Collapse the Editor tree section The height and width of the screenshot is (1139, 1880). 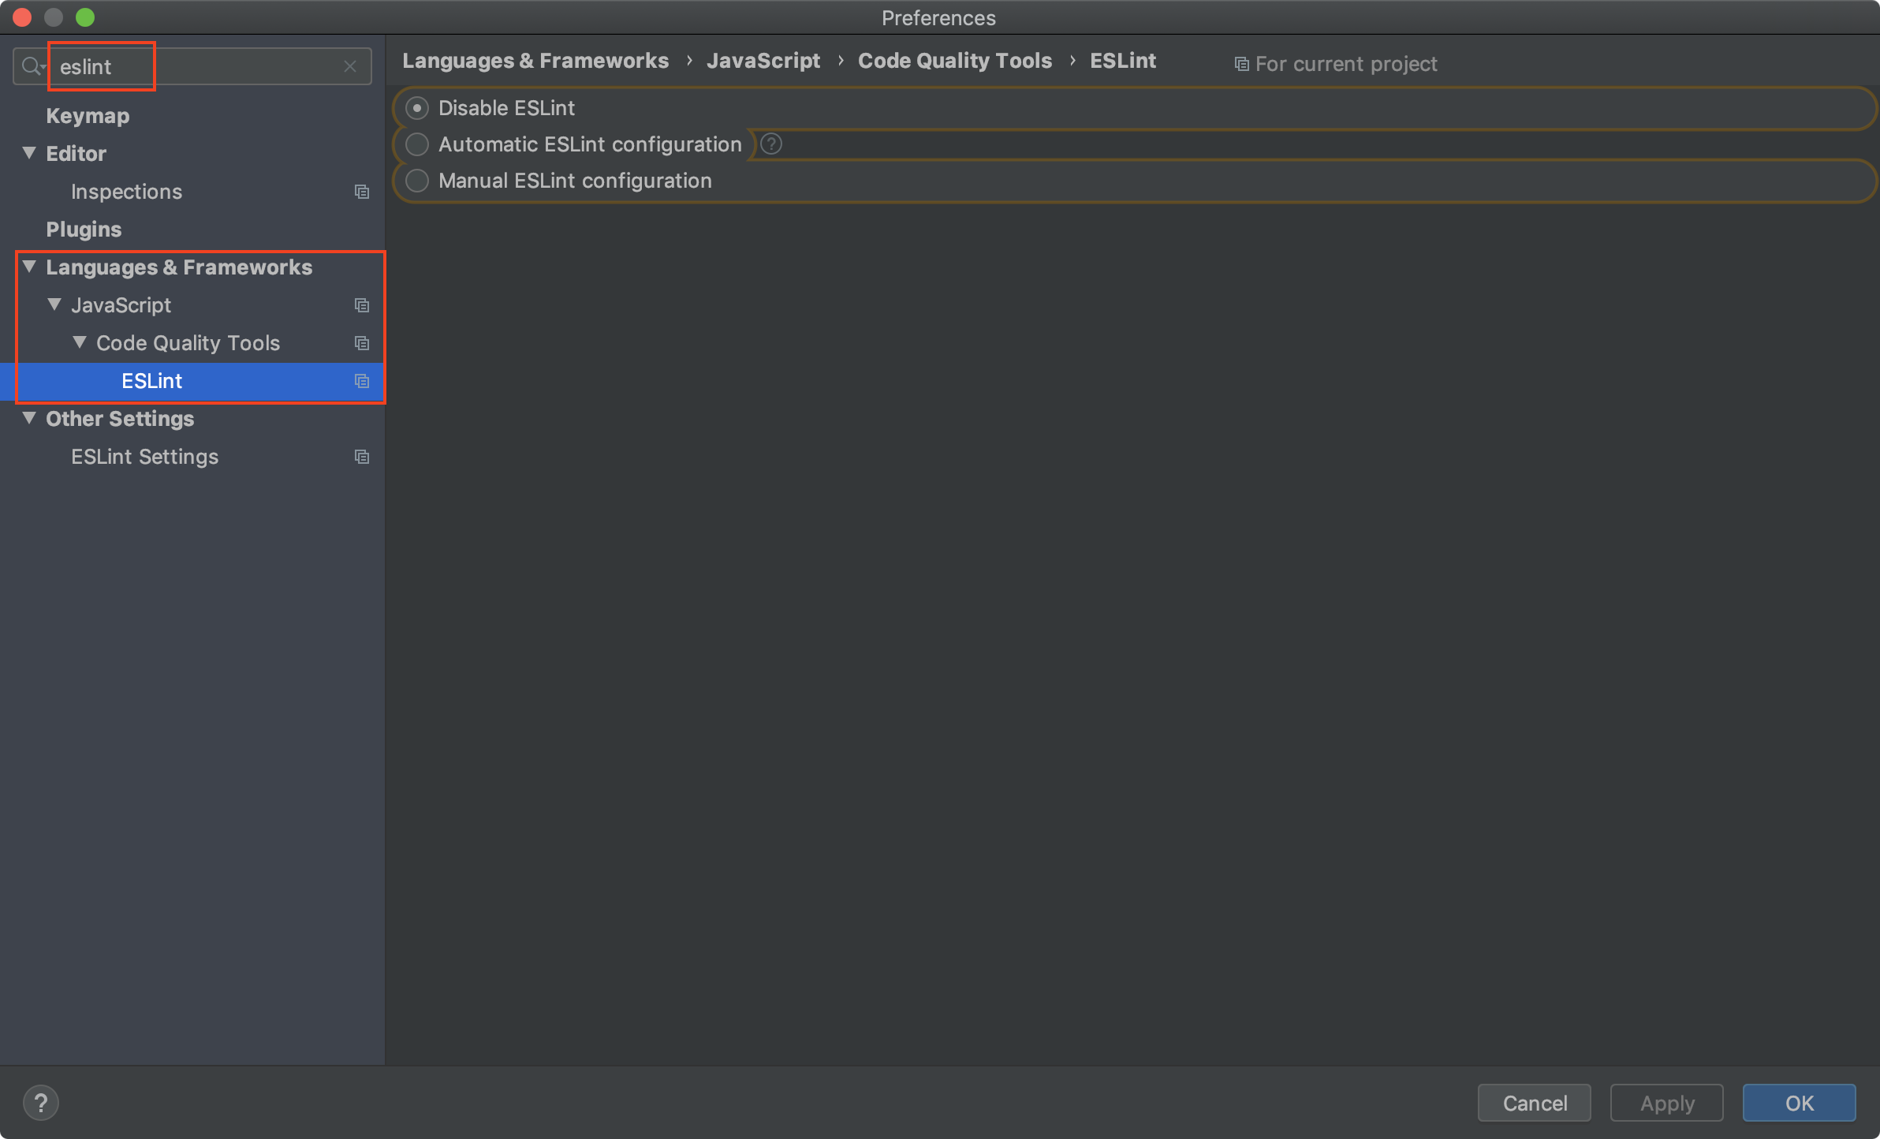29,153
